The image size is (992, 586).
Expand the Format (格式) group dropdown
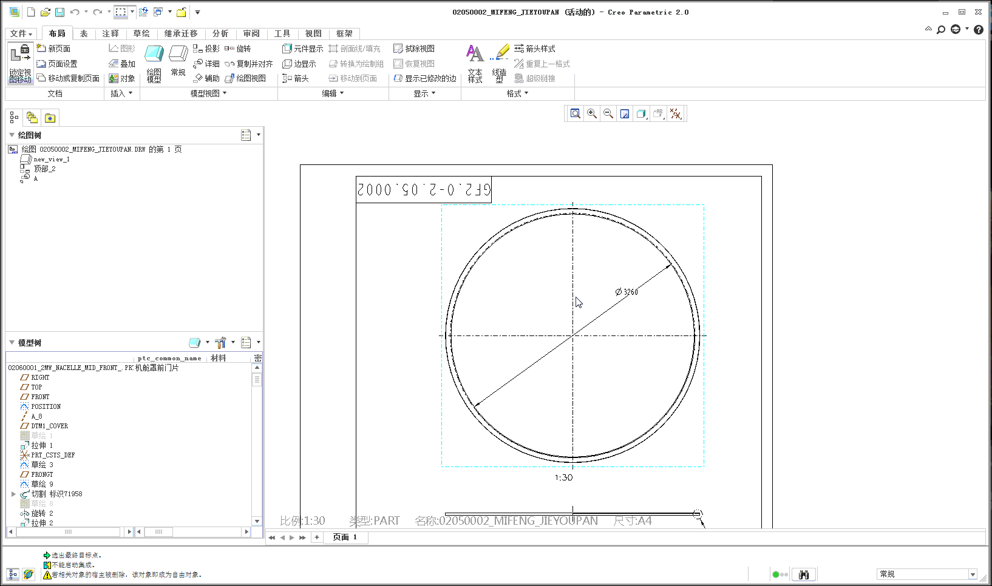pyautogui.click(x=517, y=93)
